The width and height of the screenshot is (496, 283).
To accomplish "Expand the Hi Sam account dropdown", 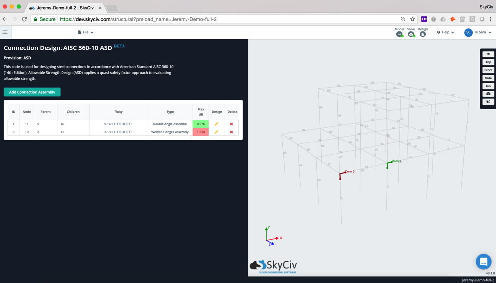I will click(x=483, y=32).
